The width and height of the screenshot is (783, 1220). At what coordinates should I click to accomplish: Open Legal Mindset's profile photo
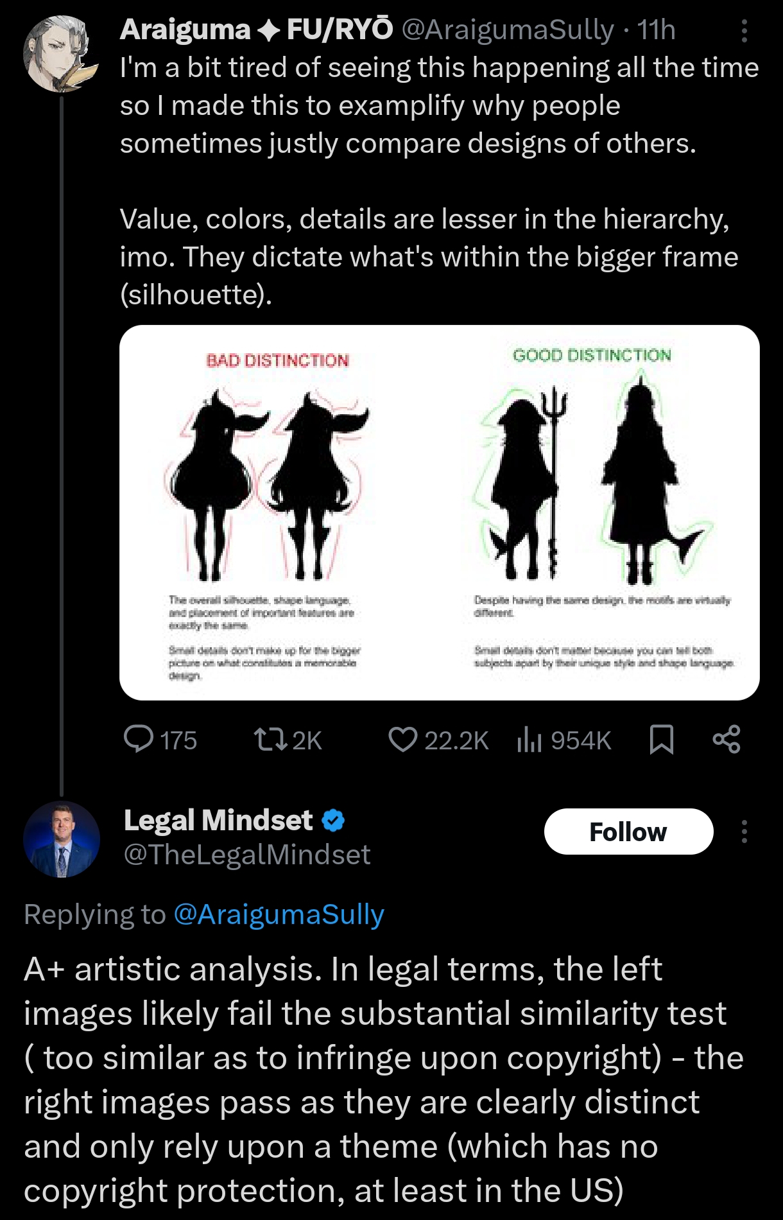tap(62, 839)
